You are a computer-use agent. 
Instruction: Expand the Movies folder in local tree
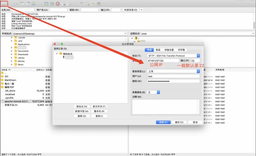click(12, 61)
